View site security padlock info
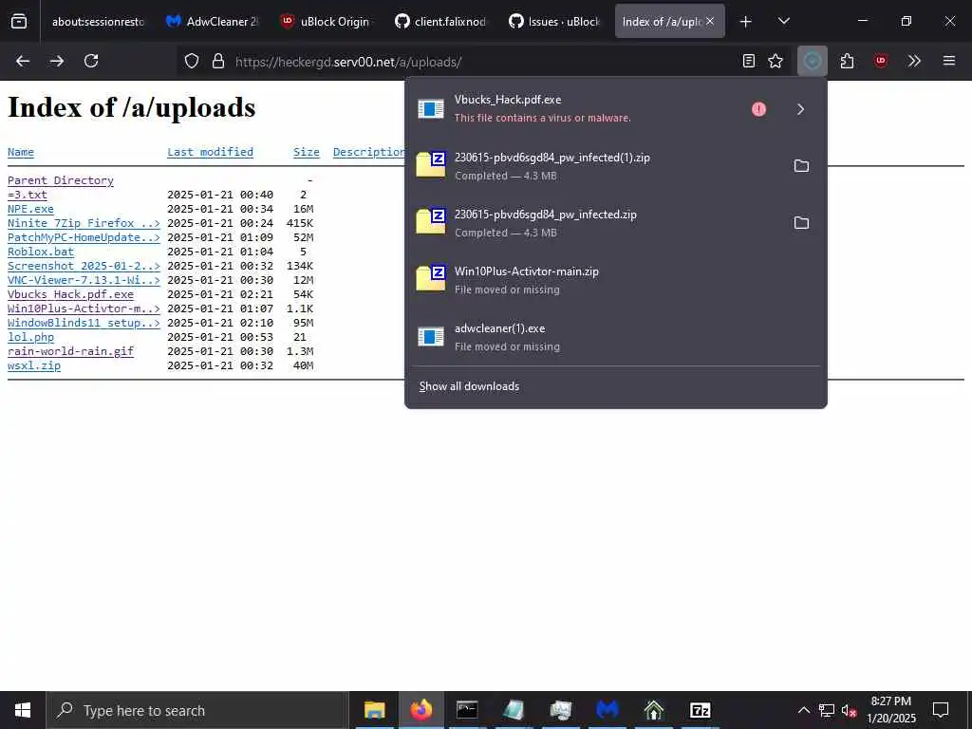972x729 pixels. 218,62
